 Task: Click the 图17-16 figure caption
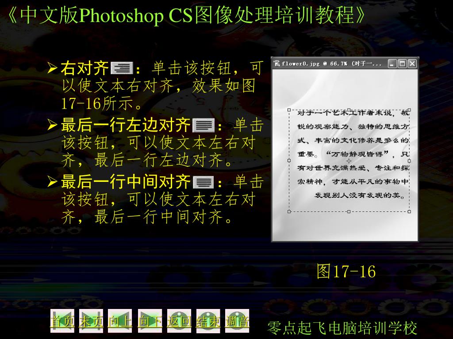tap(346, 271)
